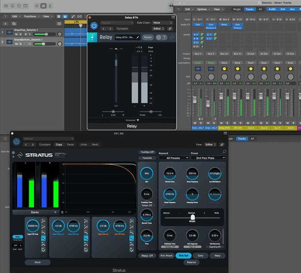The width and height of the screenshot is (301, 273).
Task: Click the link icon in Delay BTN header
Action: coord(170,29)
